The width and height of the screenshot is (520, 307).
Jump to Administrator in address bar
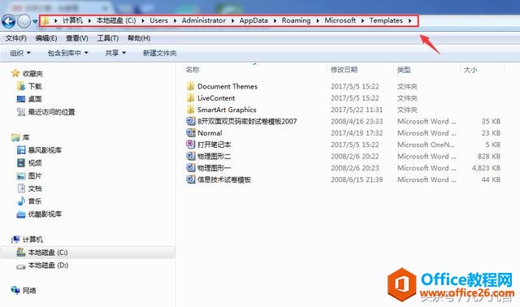204,20
